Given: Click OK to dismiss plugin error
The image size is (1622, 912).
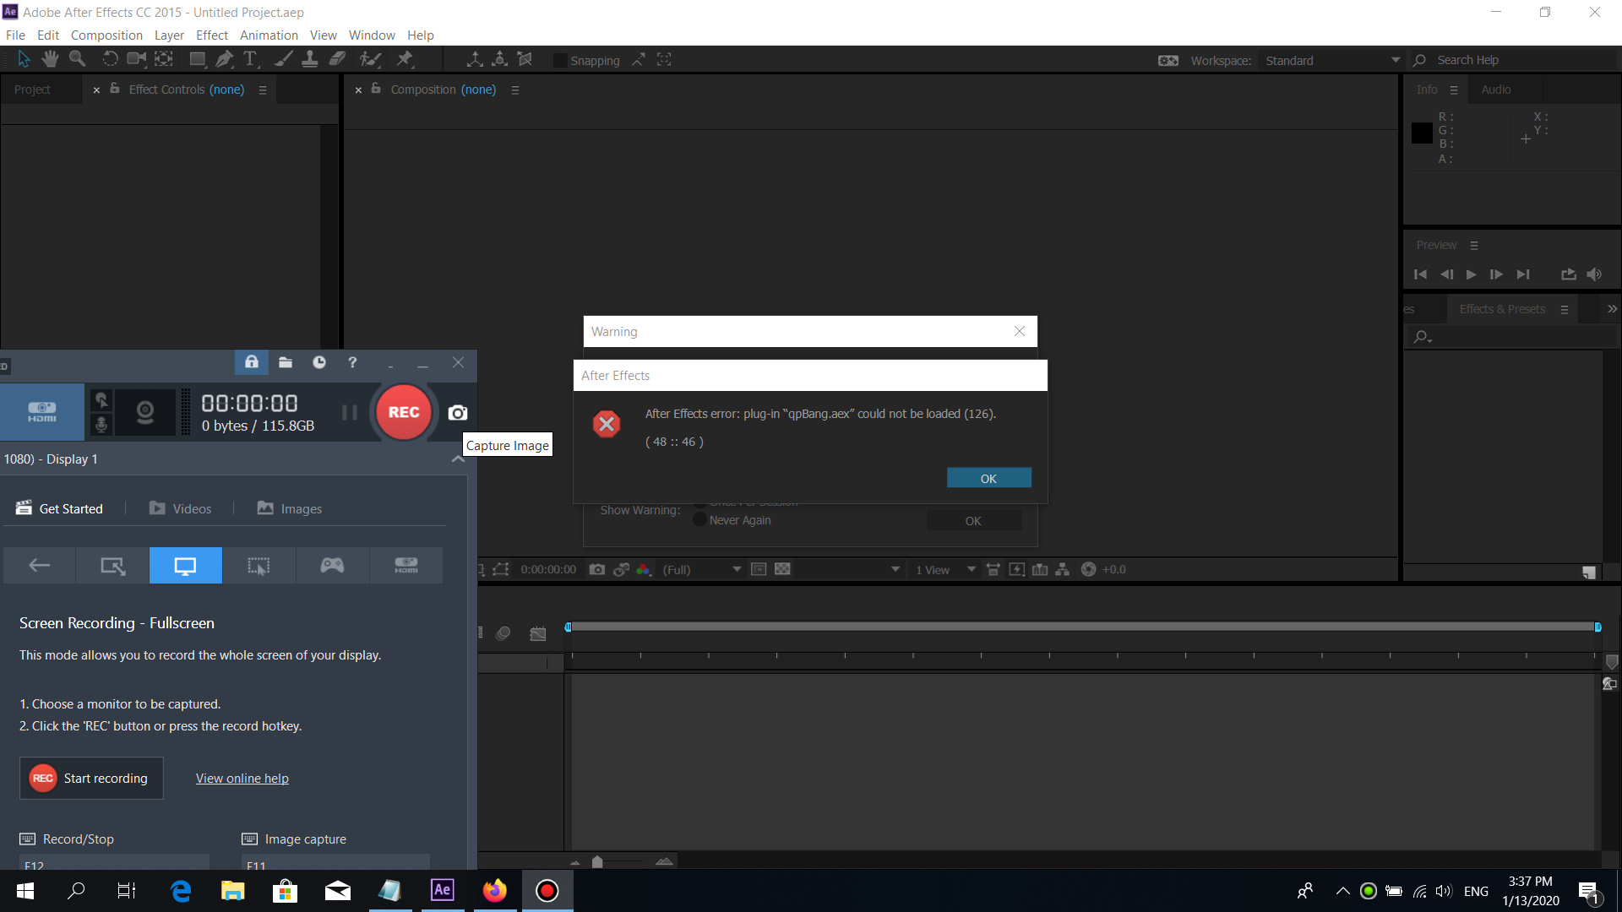Looking at the screenshot, I should click(x=987, y=478).
